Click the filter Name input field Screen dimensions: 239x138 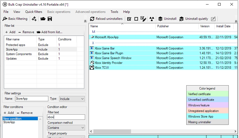coord(32,99)
